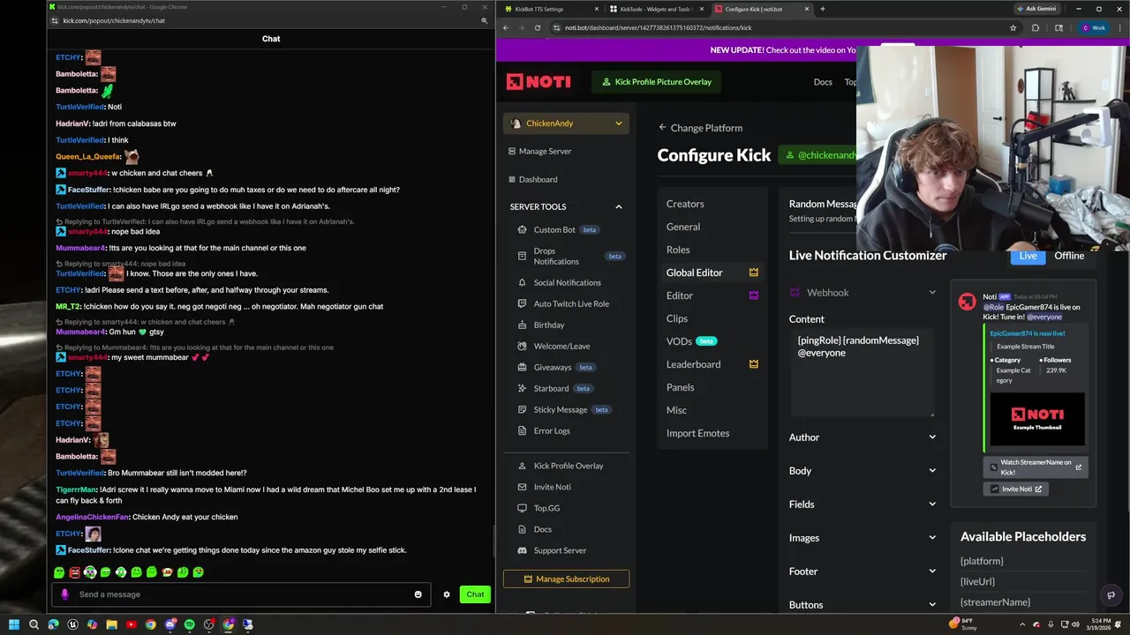Click the Noti feedback bubble icon

pyautogui.click(x=1111, y=595)
